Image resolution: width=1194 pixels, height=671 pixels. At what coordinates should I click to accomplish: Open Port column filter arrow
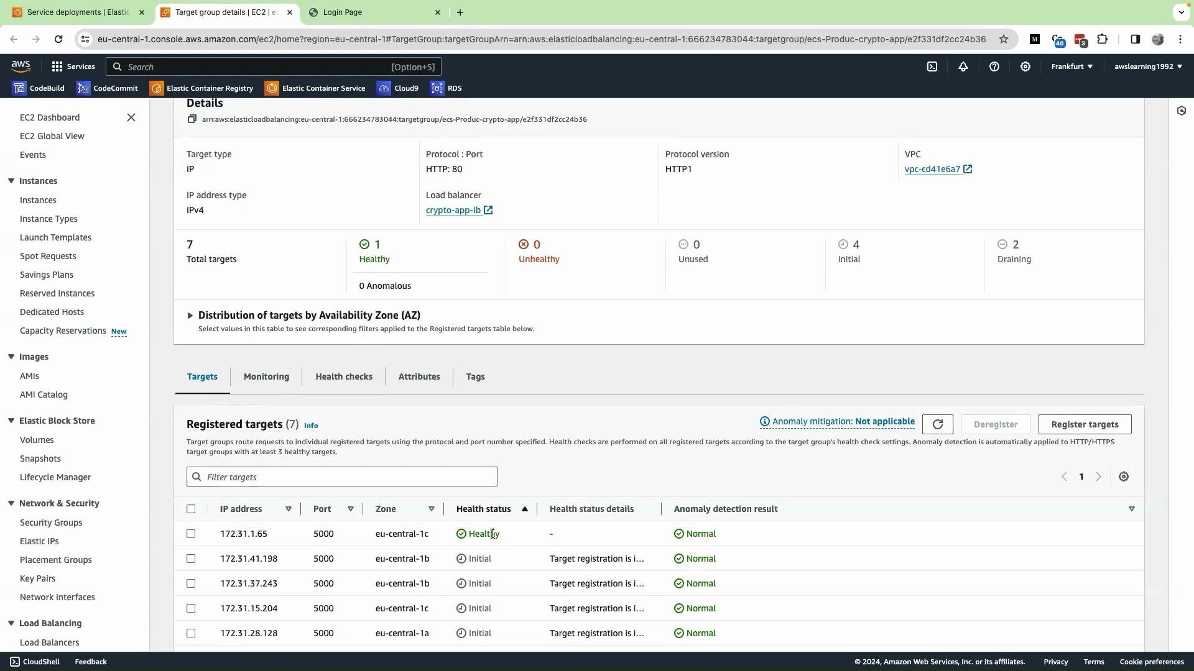click(351, 509)
